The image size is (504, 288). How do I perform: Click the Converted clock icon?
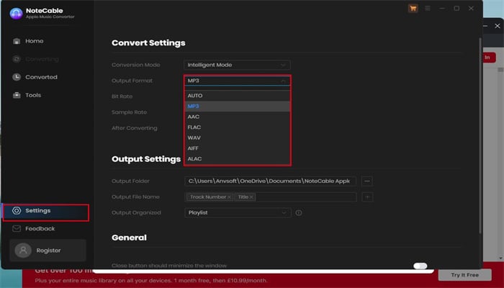point(17,77)
